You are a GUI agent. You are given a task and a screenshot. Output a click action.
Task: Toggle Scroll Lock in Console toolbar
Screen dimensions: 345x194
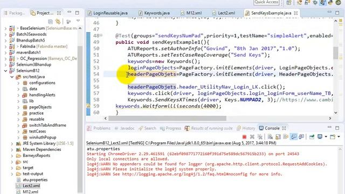pos(278,137)
